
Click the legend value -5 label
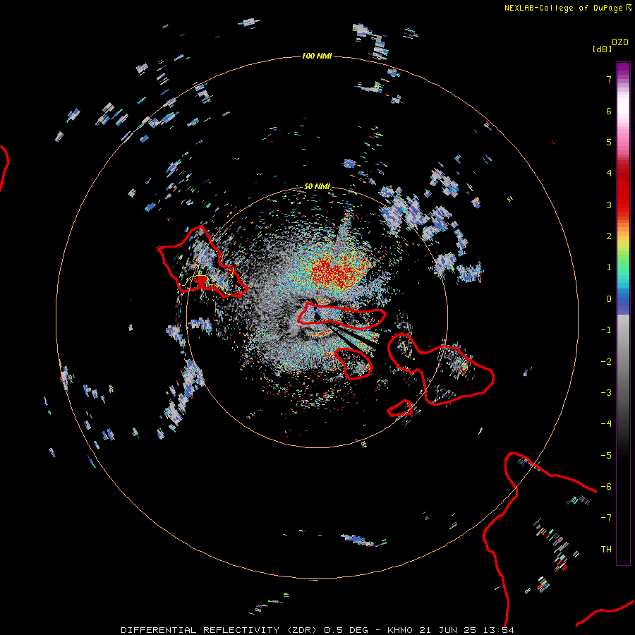click(x=606, y=456)
